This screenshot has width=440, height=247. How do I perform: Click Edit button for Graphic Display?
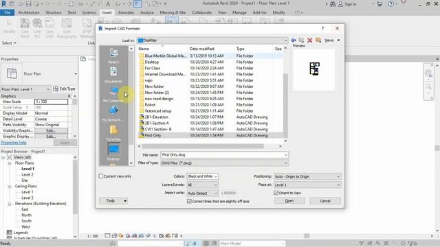click(x=51, y=137)
